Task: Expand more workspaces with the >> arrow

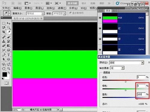Action: (x=109, y=3)
